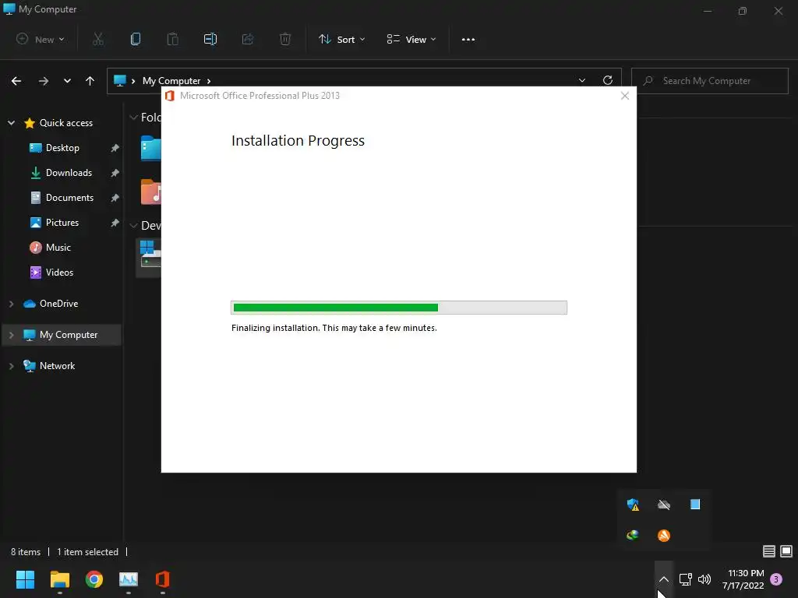Open File Explorer from the taskbar
The width and height of the screenshot is (798, 598).
pyautogui.click(x=59, y=579)
